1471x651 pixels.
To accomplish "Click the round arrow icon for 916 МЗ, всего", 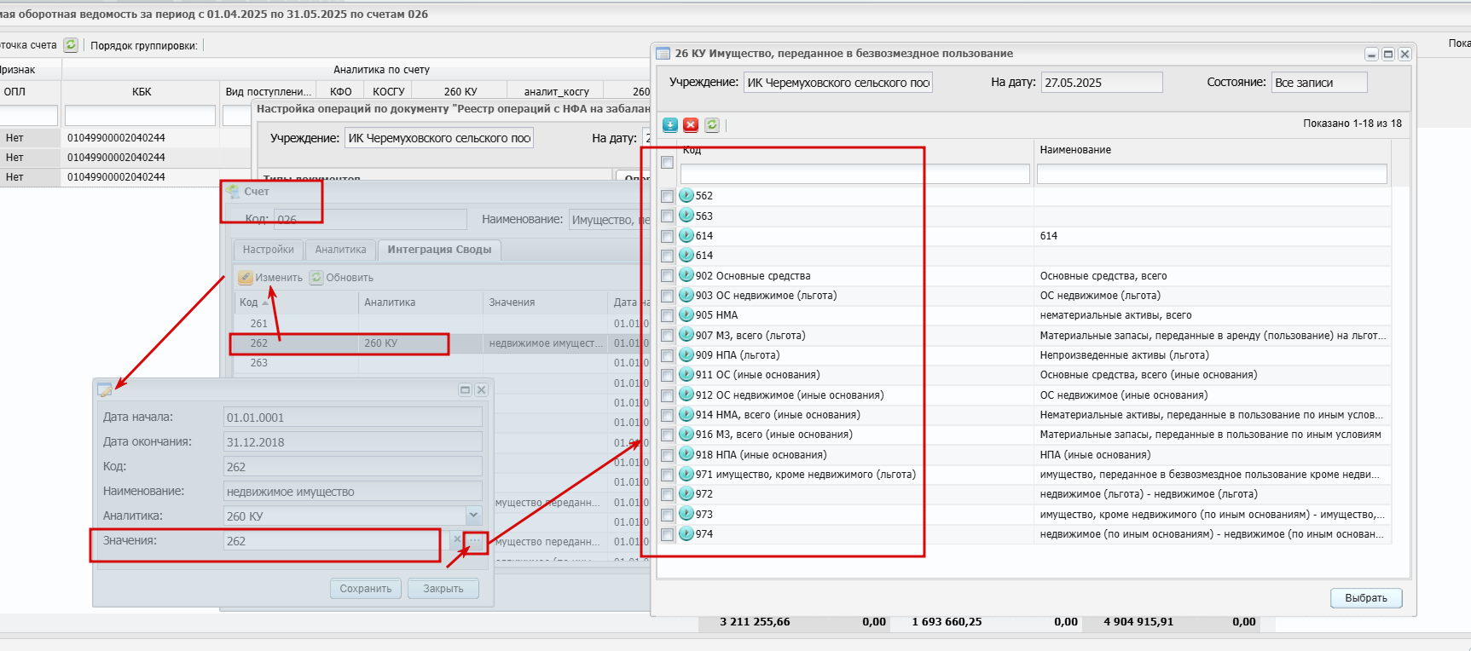I will click(x=686, y=434).
